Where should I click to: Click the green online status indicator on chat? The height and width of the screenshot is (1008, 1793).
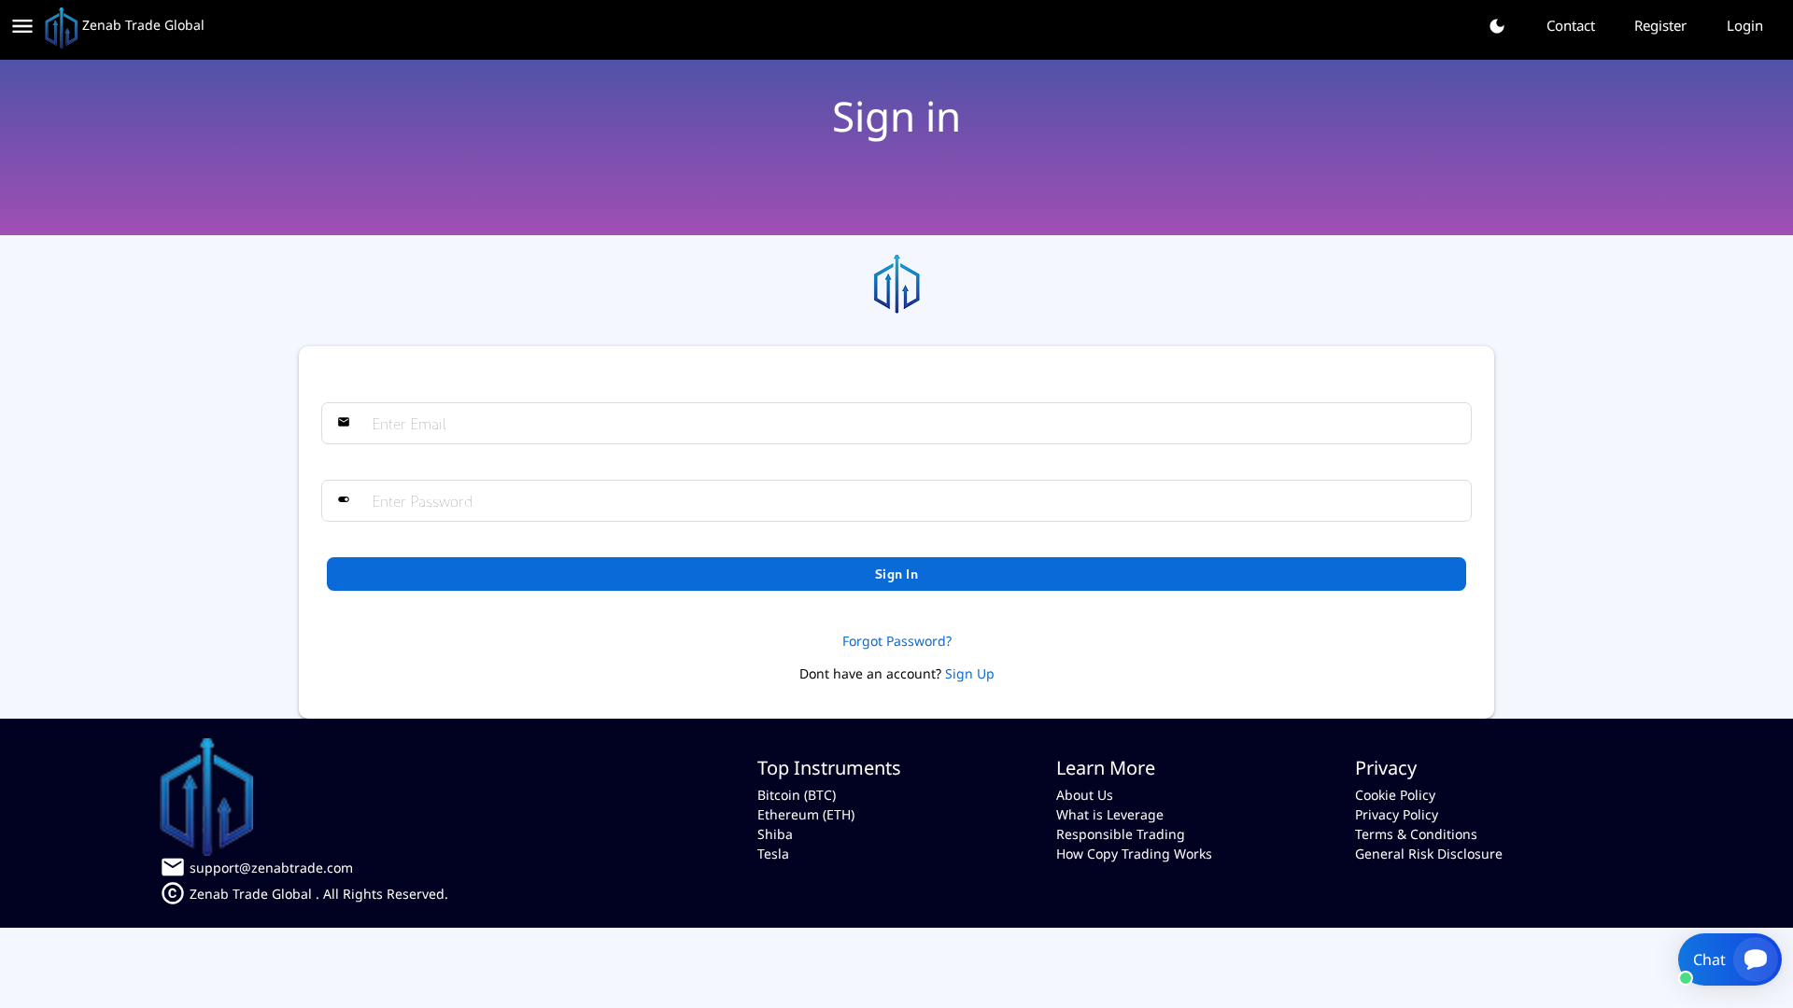(x=1687, y=979)
